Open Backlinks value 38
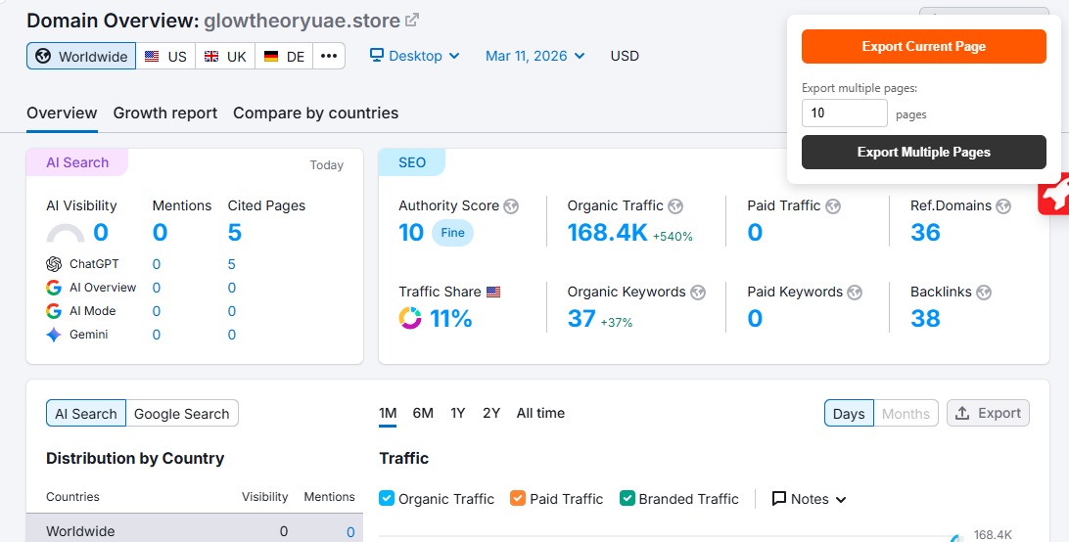1069x542 pixels. [925, 318]
